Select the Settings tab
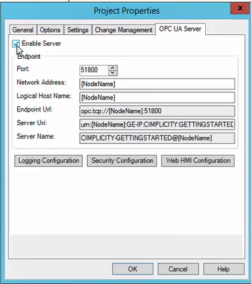 coord(78,30)
